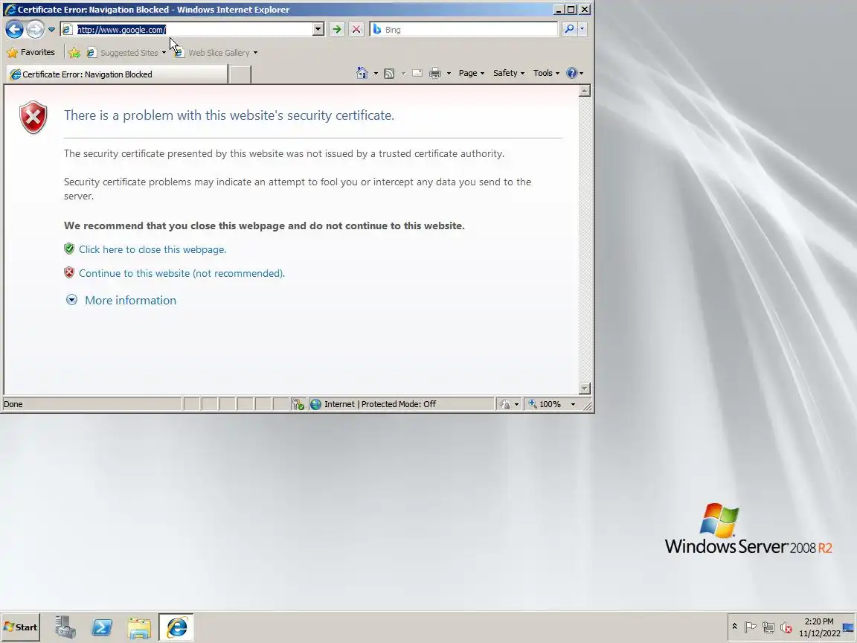The image size is (857, 643).
Task: Launch Windows PowerShell from taskbar
Action: tap(102, 627)
